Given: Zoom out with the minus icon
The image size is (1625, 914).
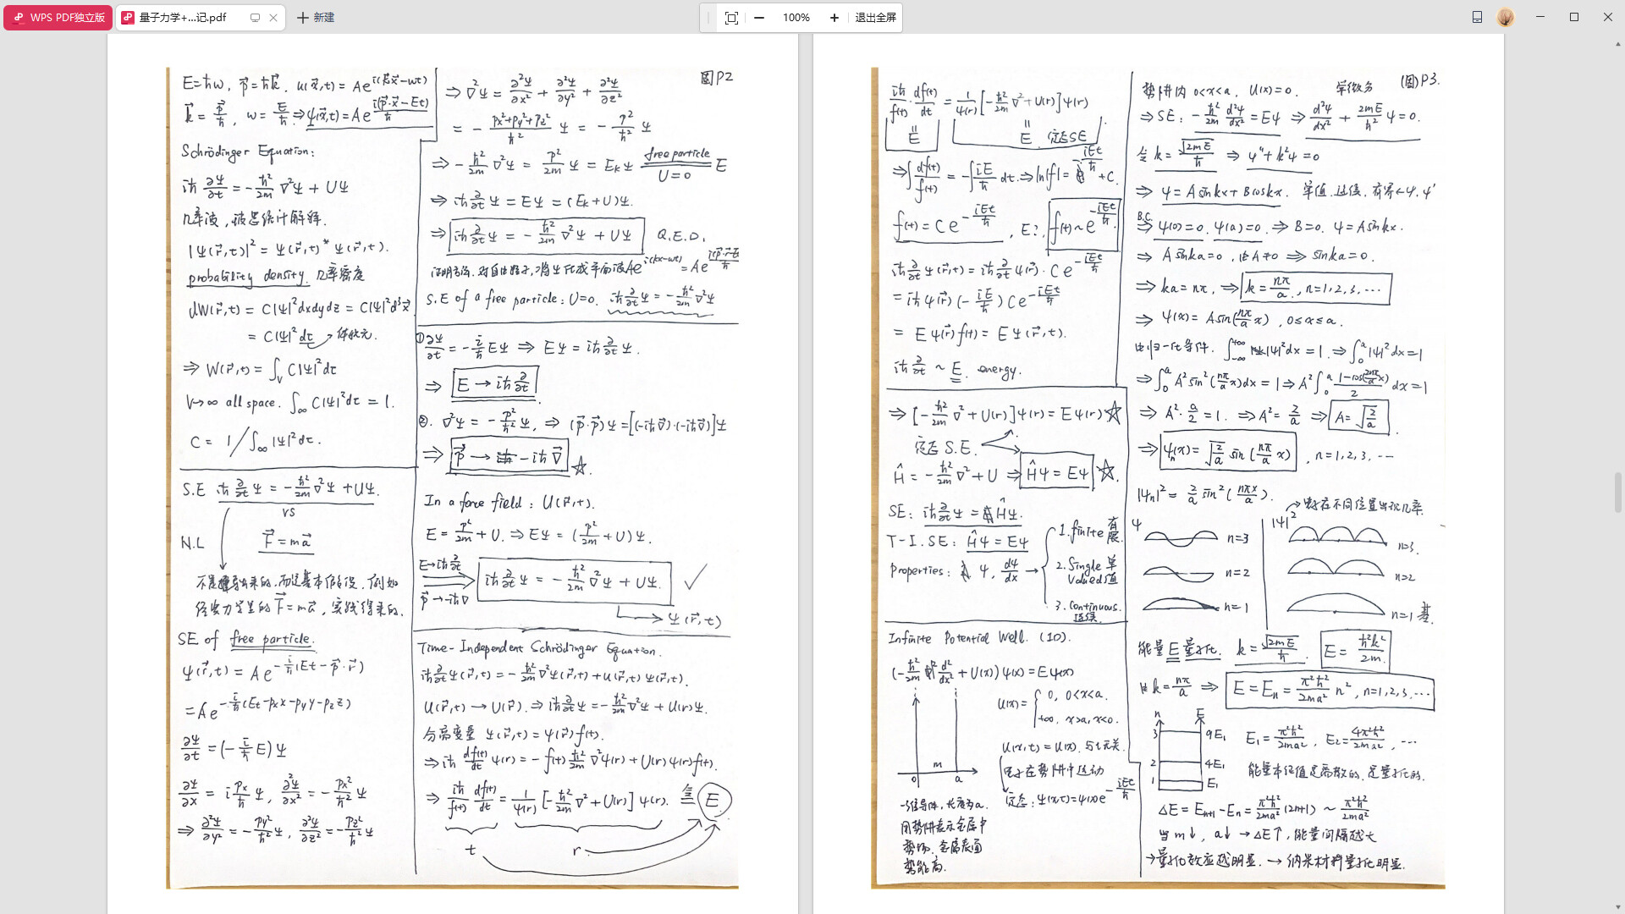Looking at the screenshot, I should tap(759, 18).
